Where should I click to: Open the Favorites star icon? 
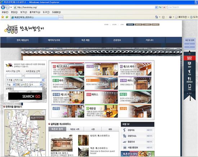[3, 17]
